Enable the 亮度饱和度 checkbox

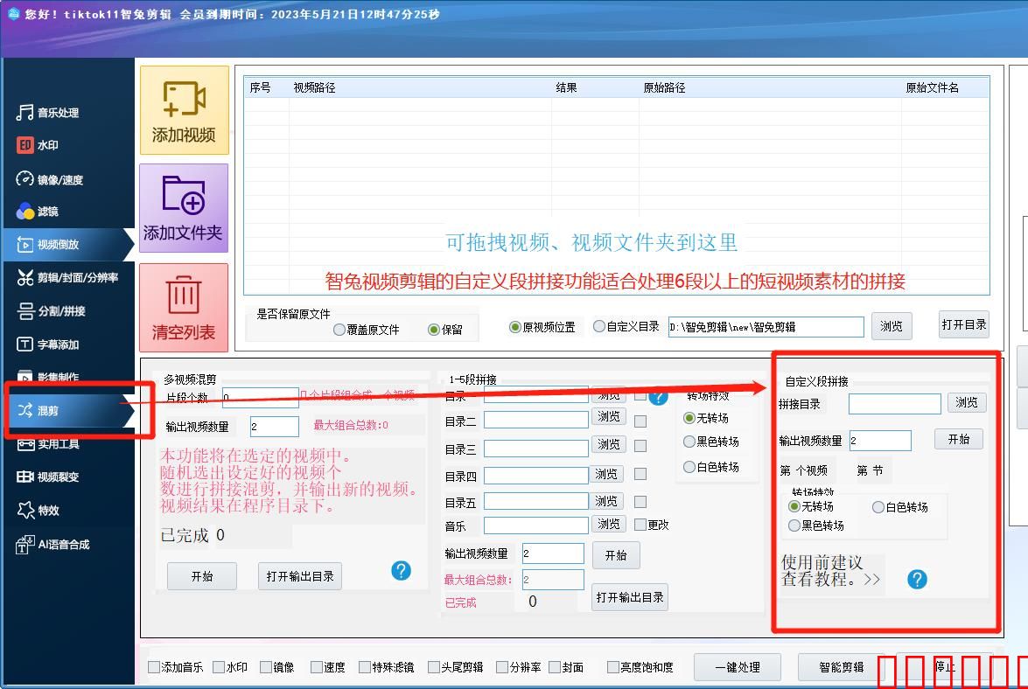pos(640,667)
